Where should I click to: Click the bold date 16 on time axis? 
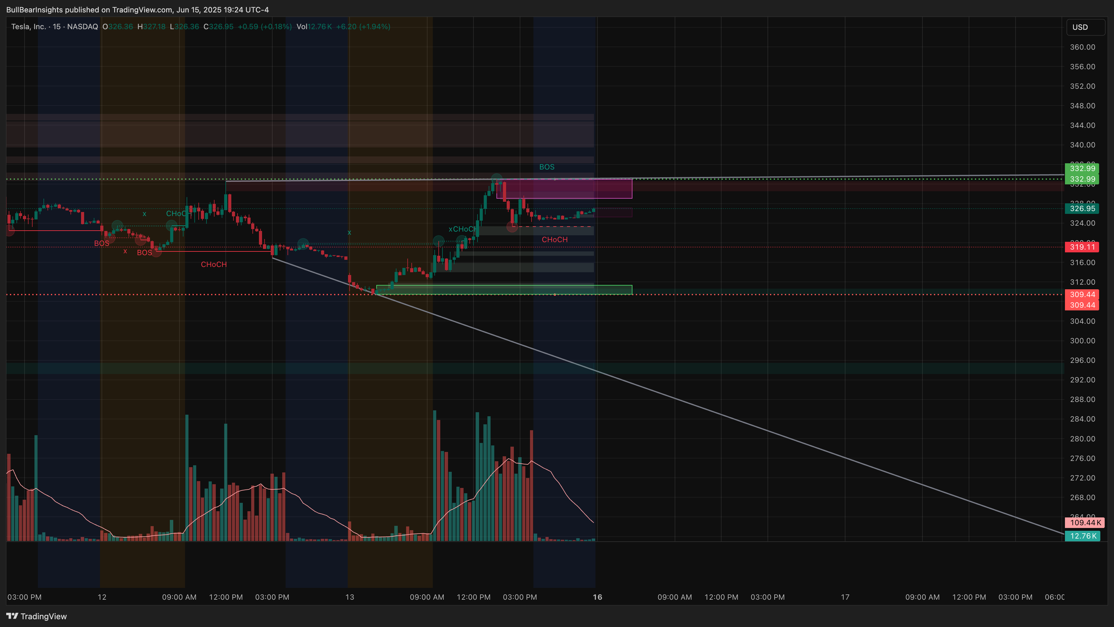coord(597,597)
